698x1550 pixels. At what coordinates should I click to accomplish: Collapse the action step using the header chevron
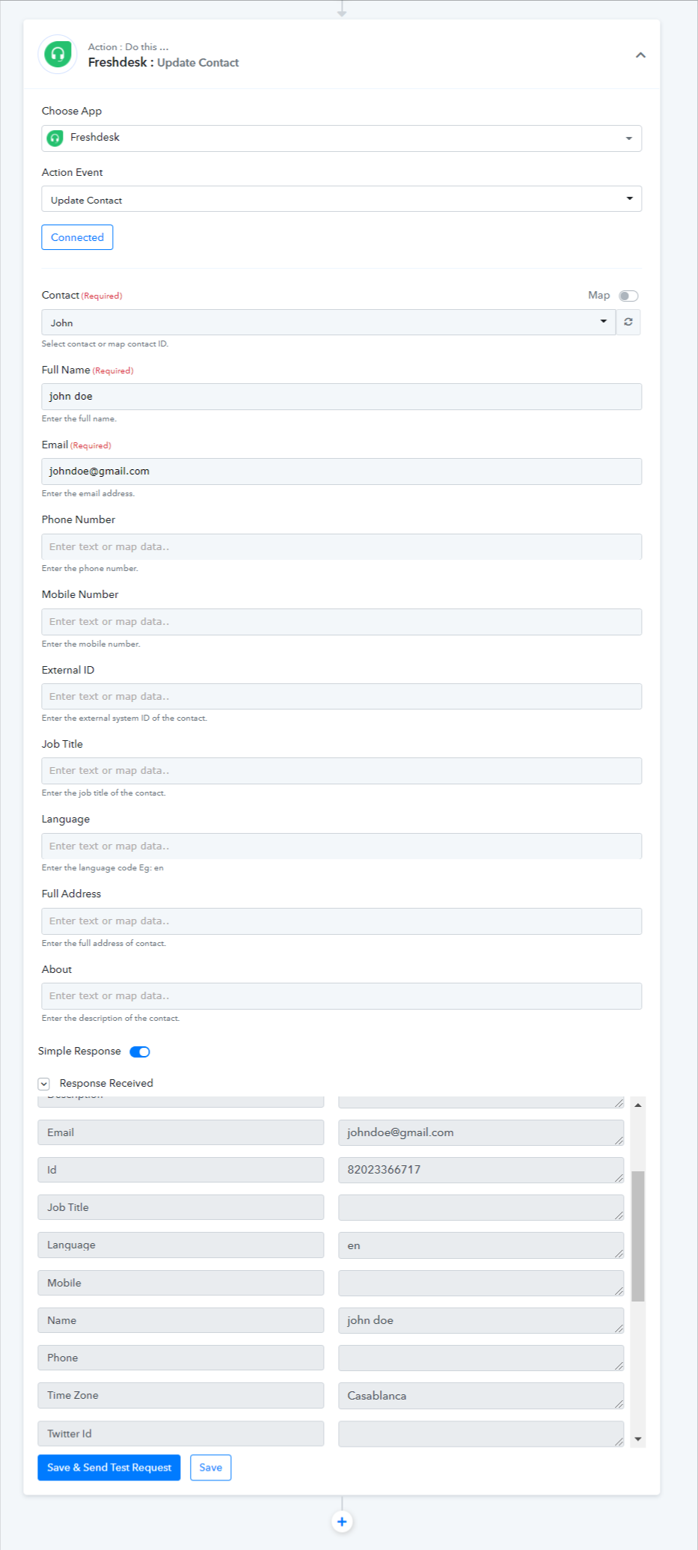click(640, 55)
